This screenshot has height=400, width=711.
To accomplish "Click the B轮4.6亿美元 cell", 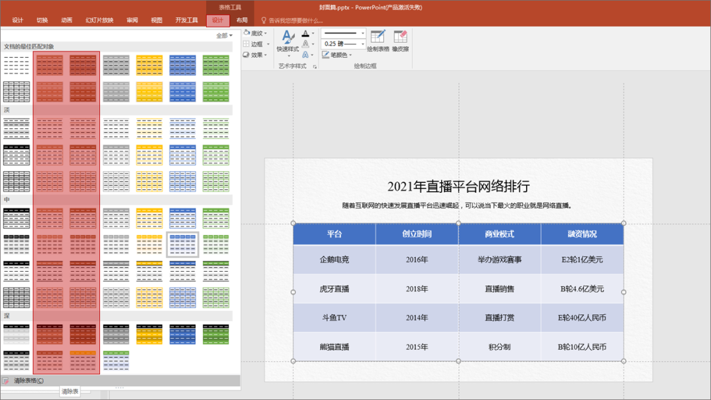I will click(x=582, y=289).
